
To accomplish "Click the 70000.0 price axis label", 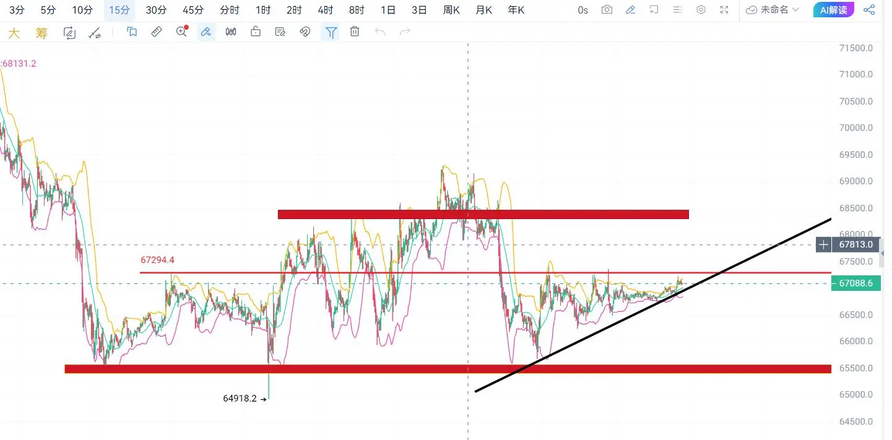I will tap(855, 128).
